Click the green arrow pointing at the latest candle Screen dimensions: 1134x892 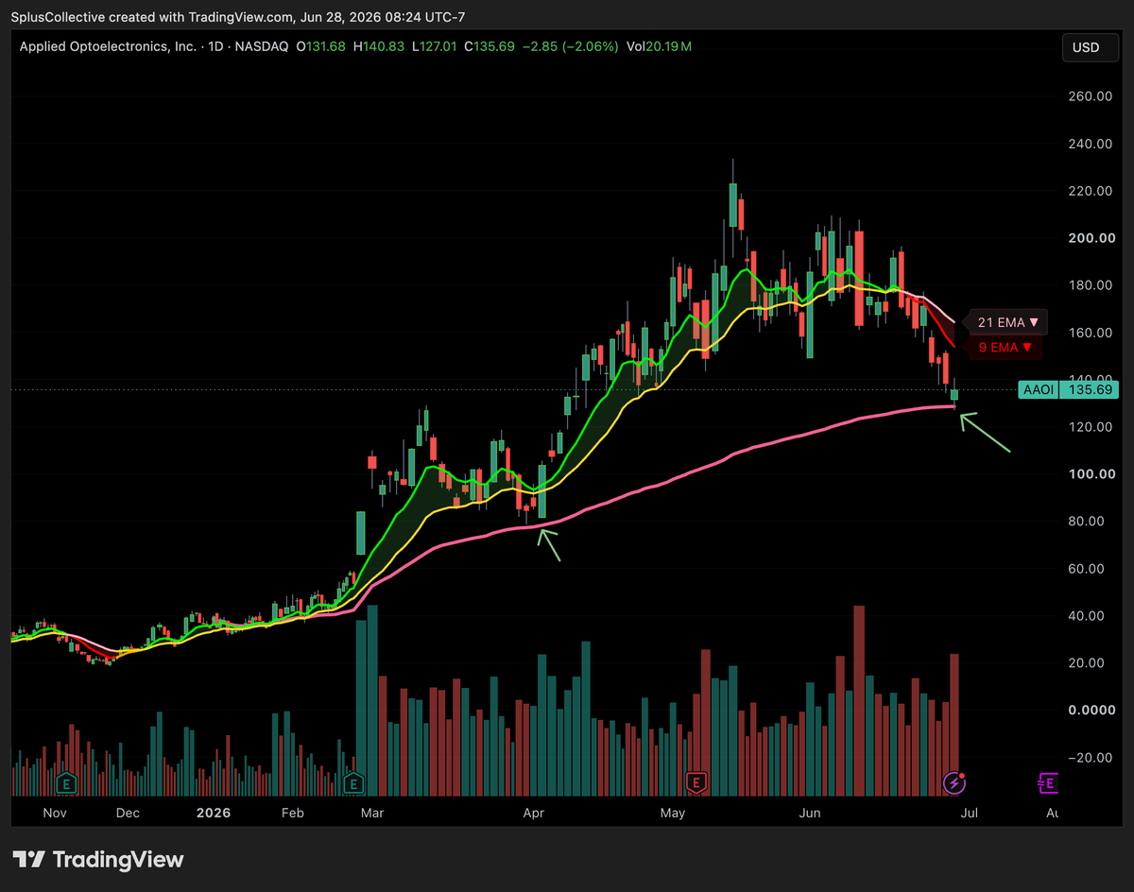(986, 434)
